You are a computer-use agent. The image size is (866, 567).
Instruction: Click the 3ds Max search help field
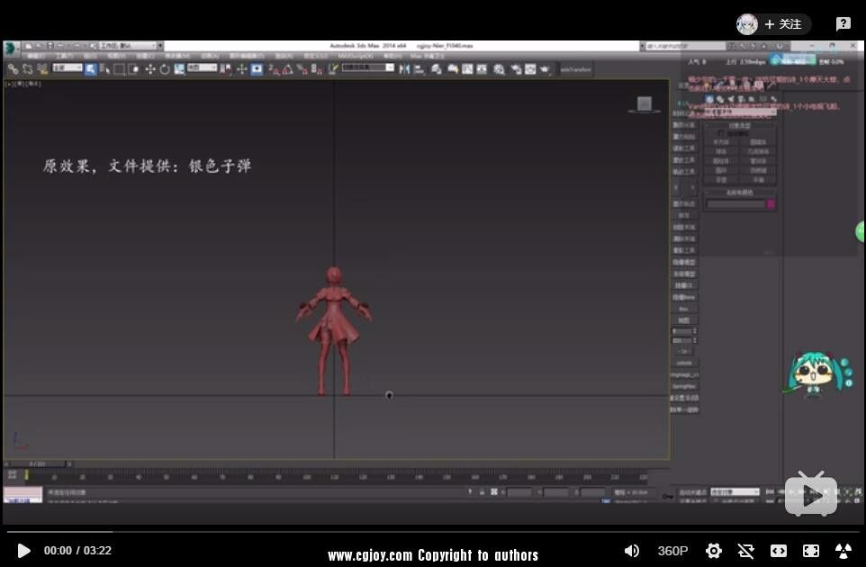[685, 46]
